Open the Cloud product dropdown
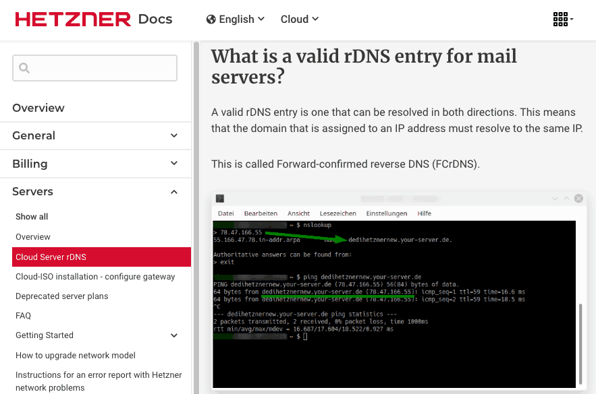This screenshot has width=596, height=394. pyautogui.click(x=300, y=20)
